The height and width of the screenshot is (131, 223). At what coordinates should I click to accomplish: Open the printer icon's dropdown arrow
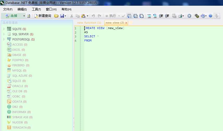click(183, 16)
